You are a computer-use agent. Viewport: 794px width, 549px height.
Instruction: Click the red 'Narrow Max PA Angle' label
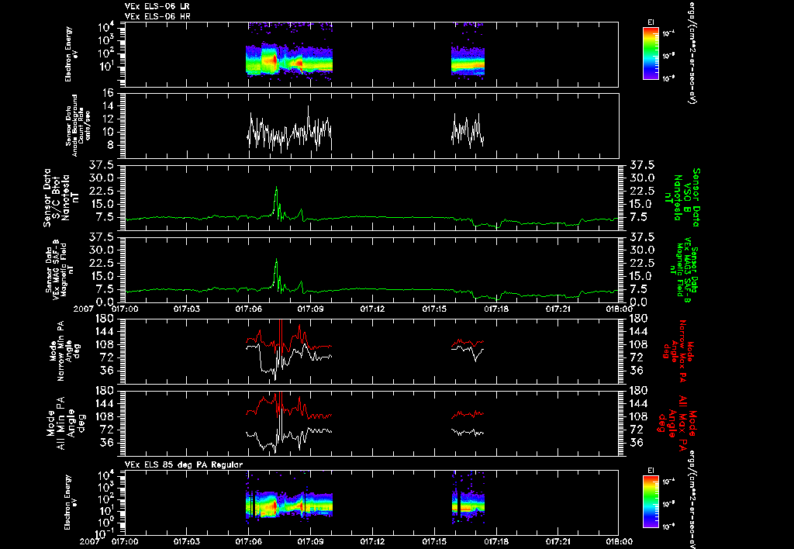tap(678, 351)
